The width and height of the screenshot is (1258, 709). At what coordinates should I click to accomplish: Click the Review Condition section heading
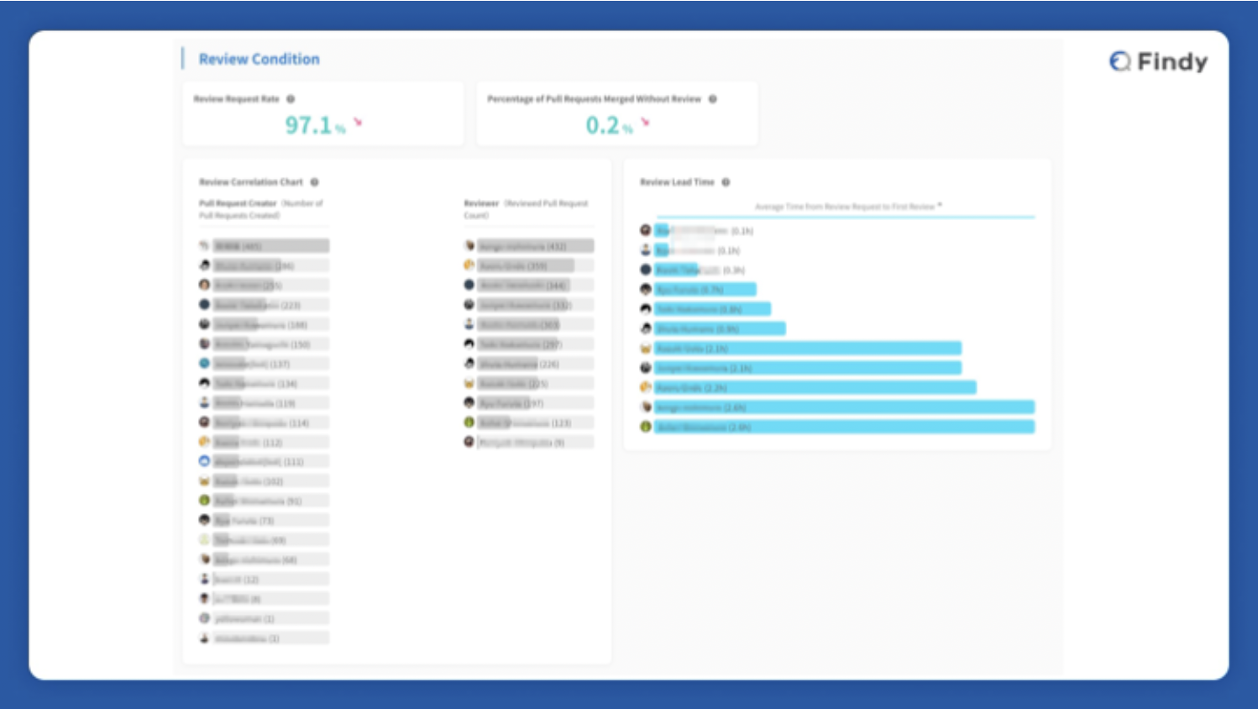click(x=259, y=60)
